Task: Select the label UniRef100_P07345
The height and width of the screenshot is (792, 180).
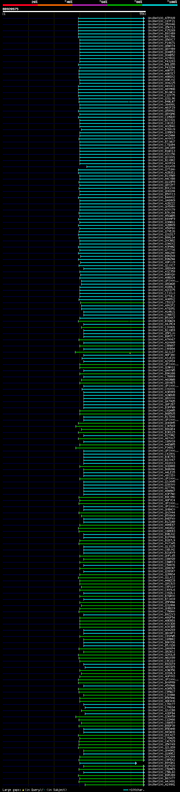Action: pyautogui.click(x=161, y=544)
